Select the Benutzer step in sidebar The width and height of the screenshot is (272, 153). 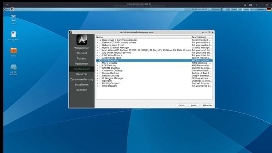[82, 74]
